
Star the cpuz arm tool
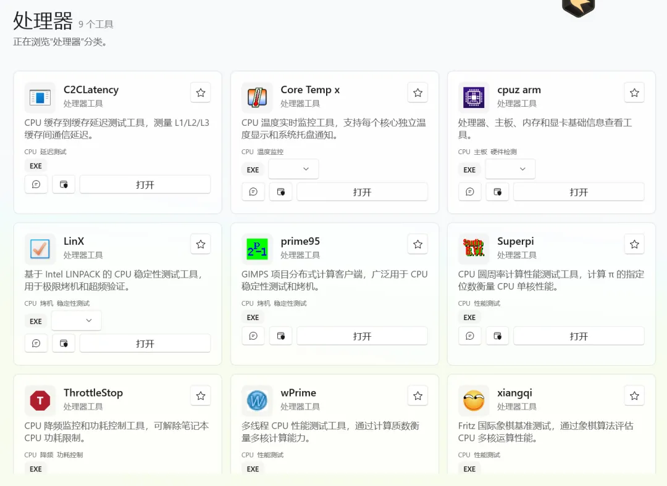(x=634, y=93)
